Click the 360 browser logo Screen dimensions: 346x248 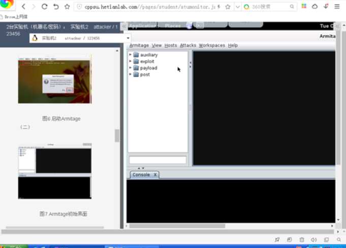pos(6,4)
